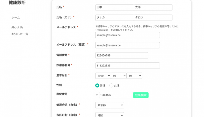Click the last name field containing 田中

tap(114, 7)
